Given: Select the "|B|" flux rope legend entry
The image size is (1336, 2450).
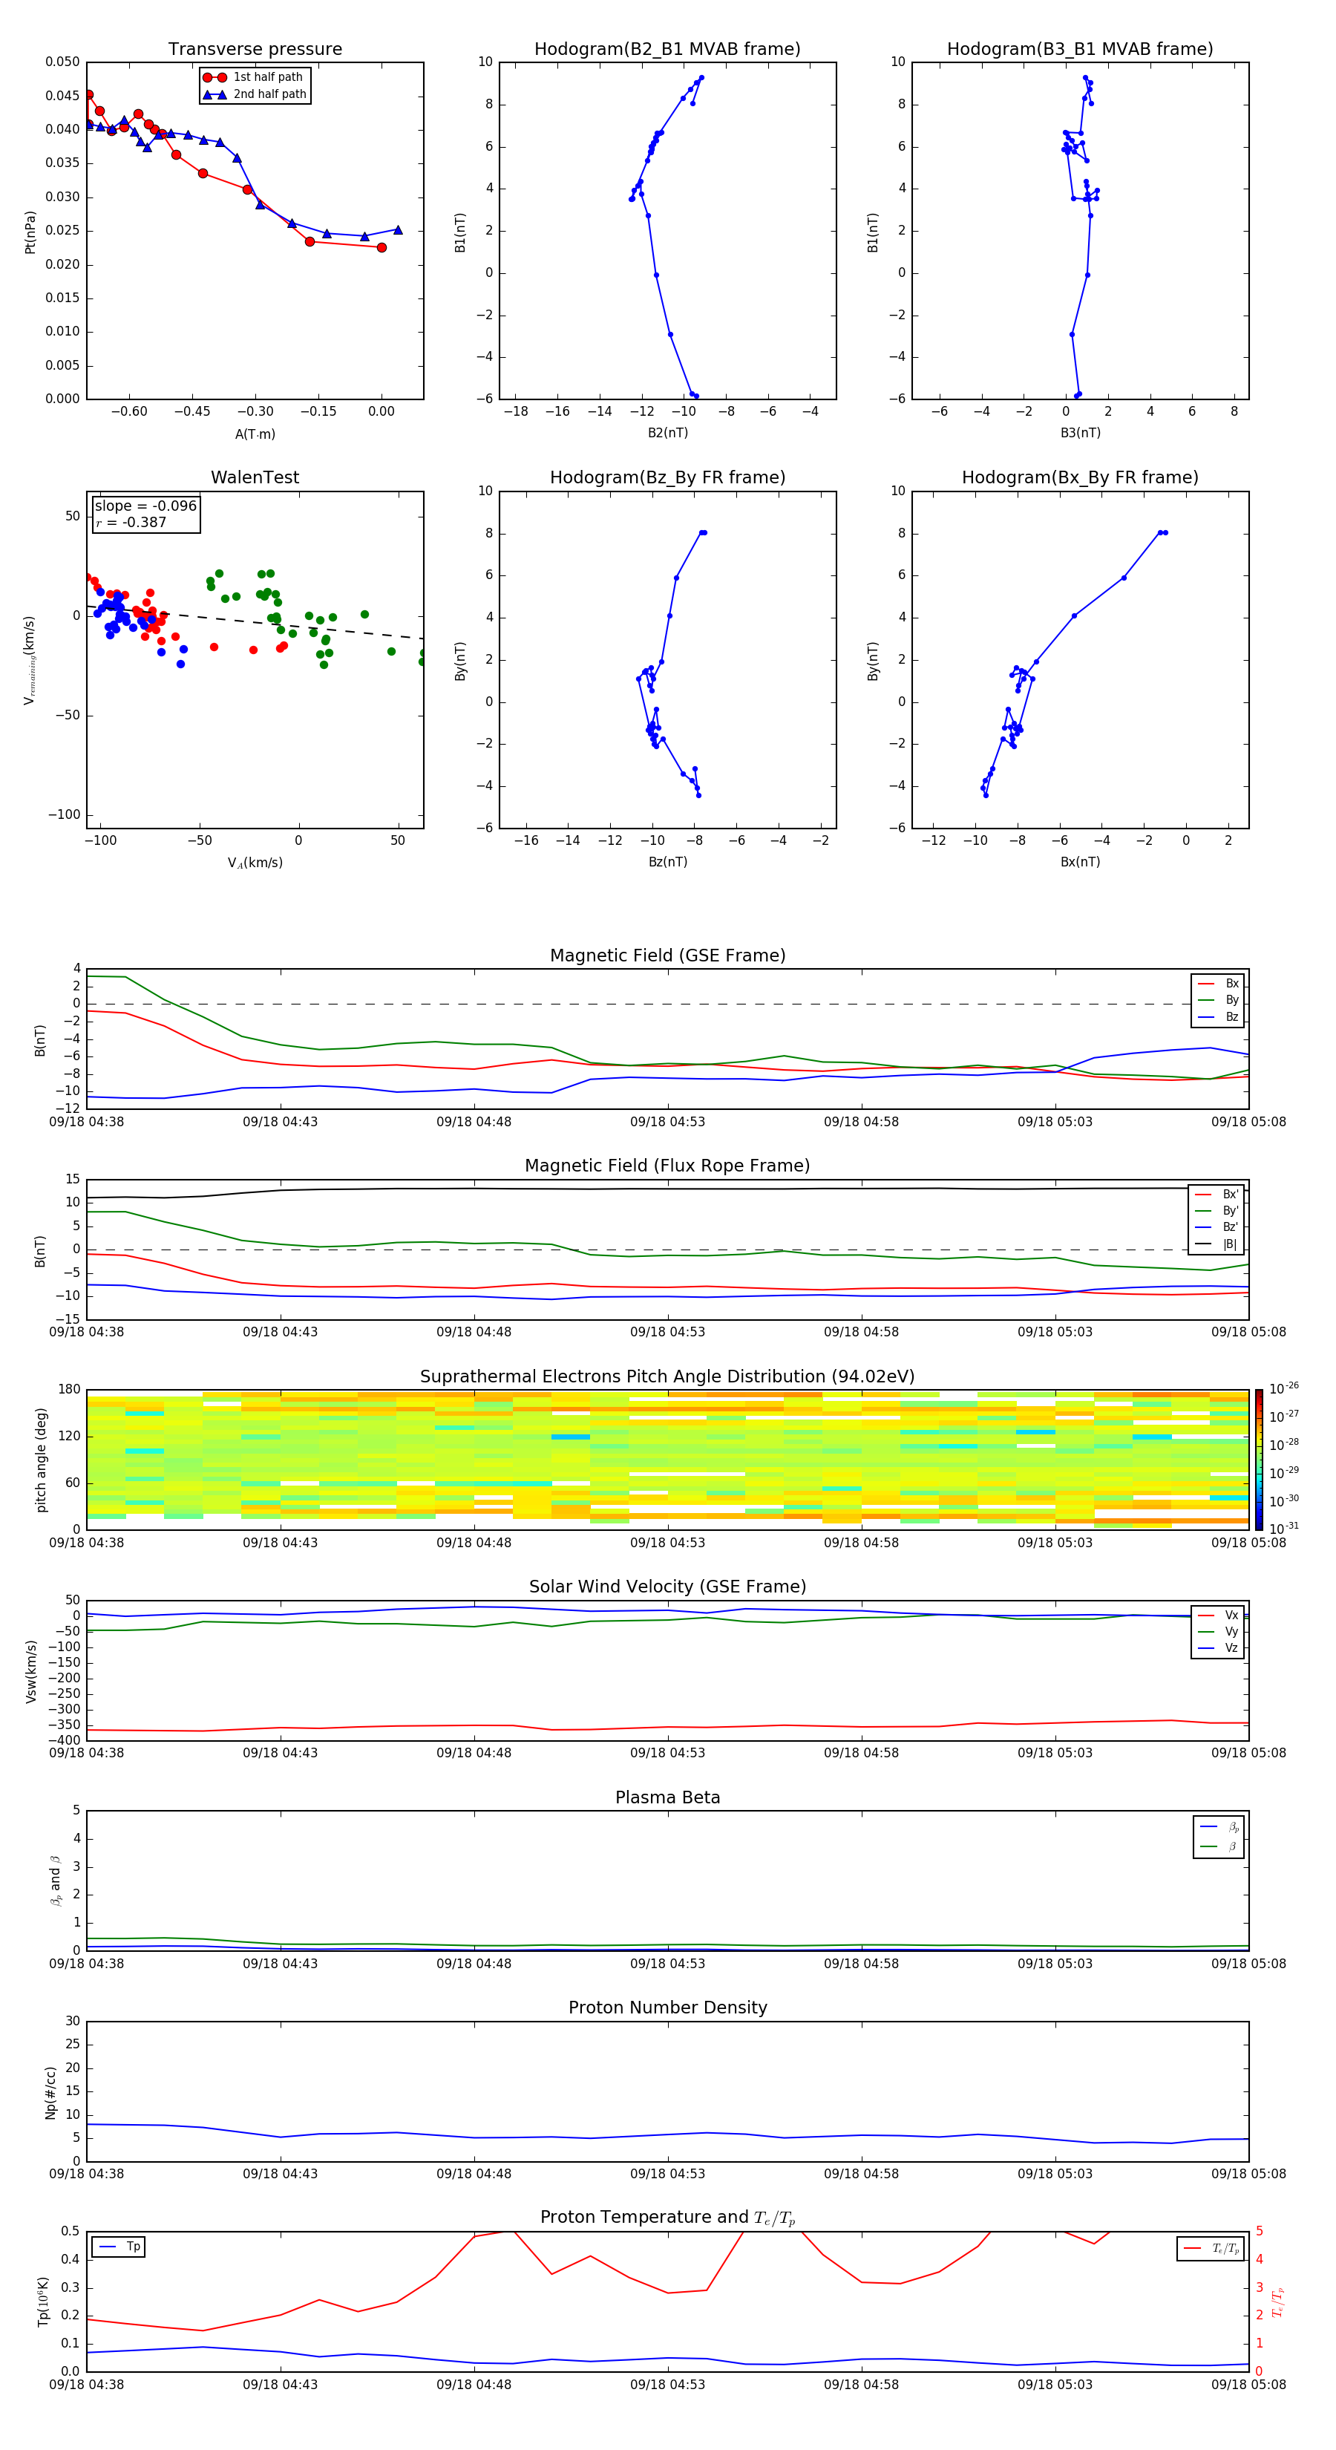Looking at the screenshot, I should [x=1217, y=1244].
